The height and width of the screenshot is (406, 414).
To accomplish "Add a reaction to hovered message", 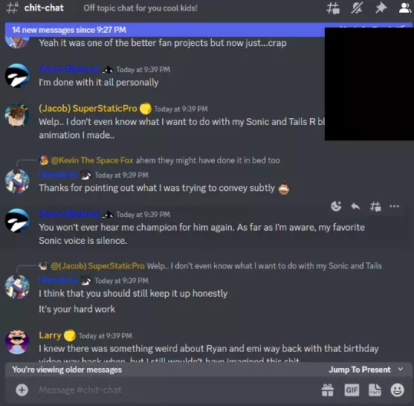I will pos(336,206).
